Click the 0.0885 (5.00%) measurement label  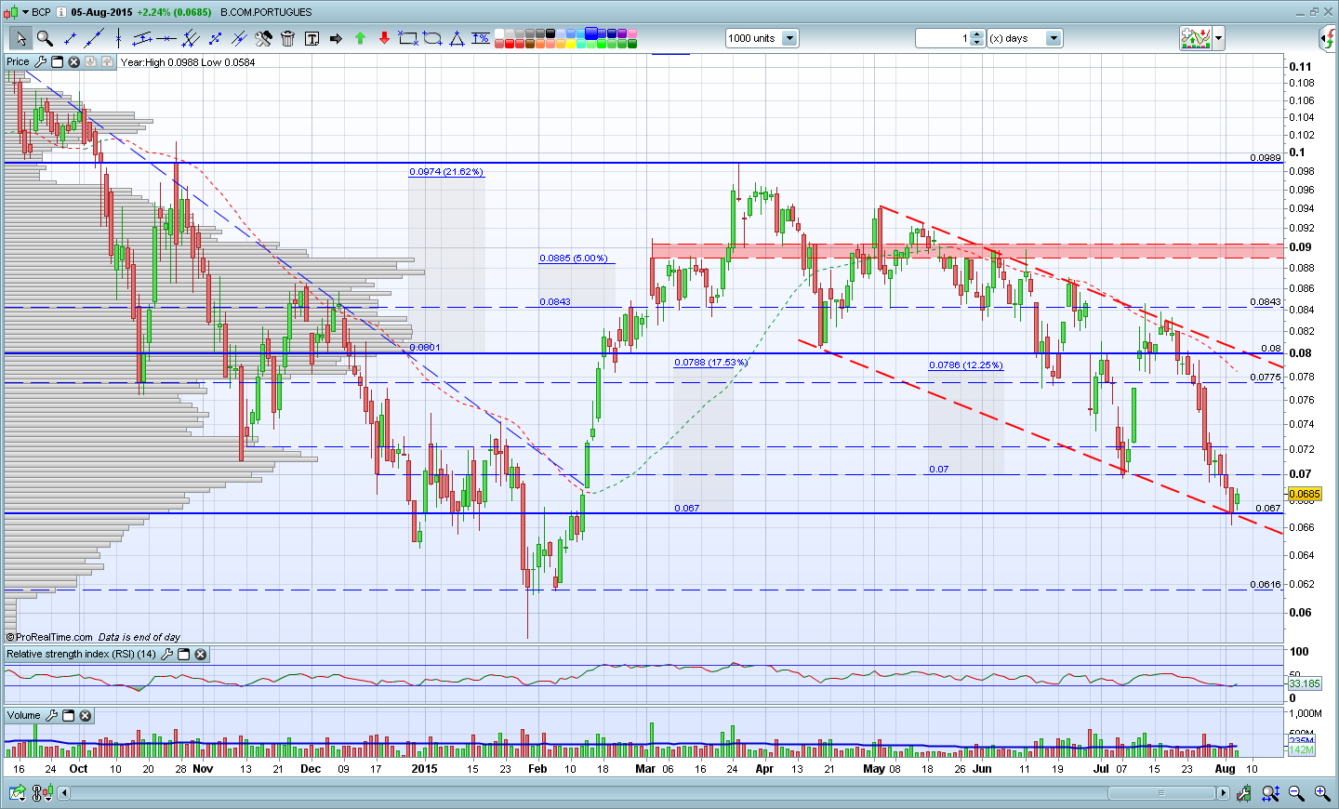(x=574, y=259)
